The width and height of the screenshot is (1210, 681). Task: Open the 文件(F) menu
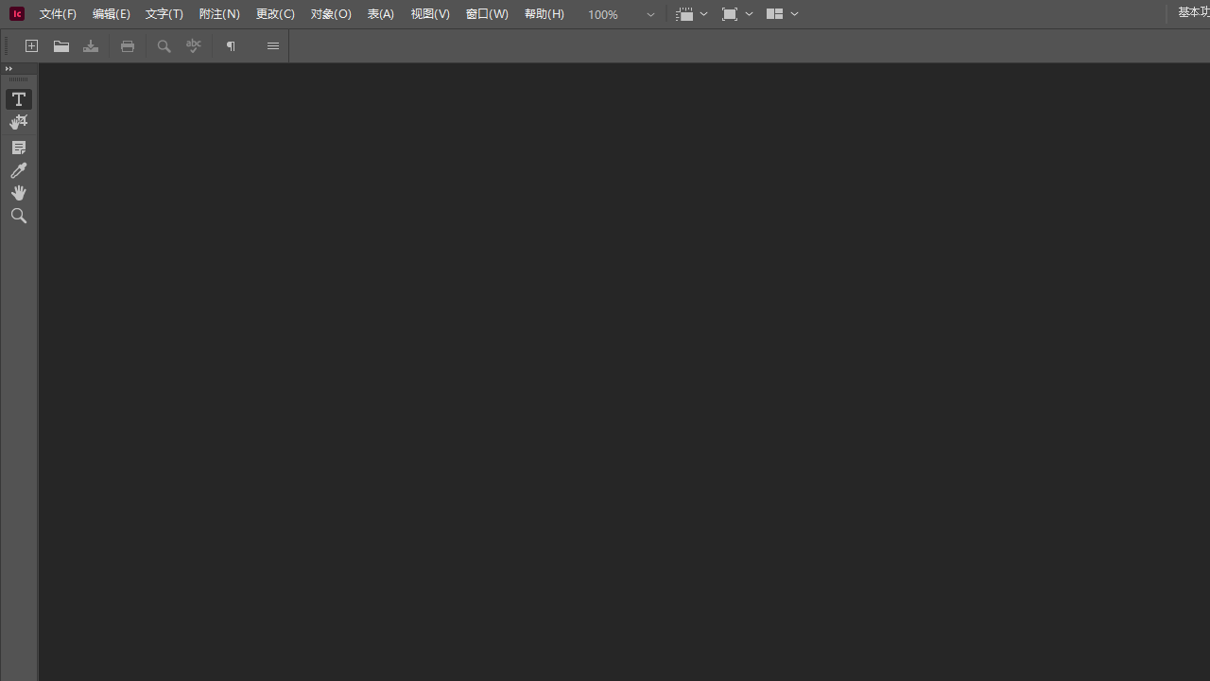pyautogui.click(x=58, y=14)
